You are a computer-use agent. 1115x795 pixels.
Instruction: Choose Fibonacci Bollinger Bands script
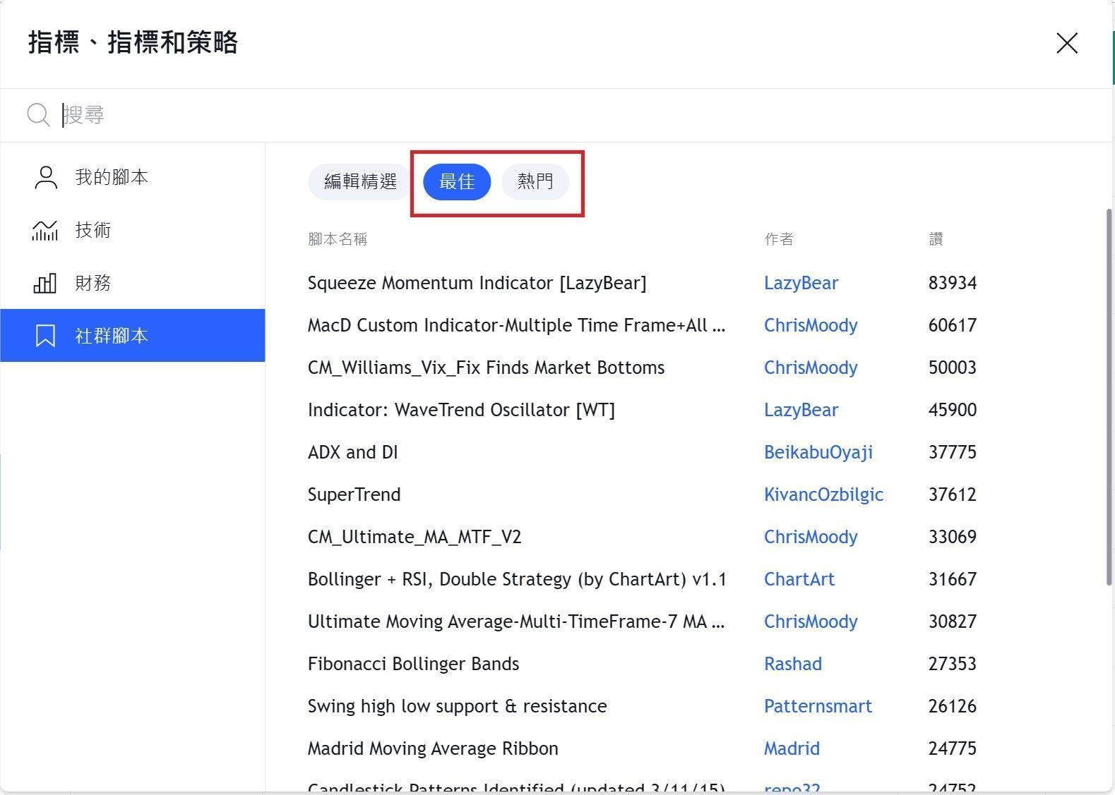[413, 664]
